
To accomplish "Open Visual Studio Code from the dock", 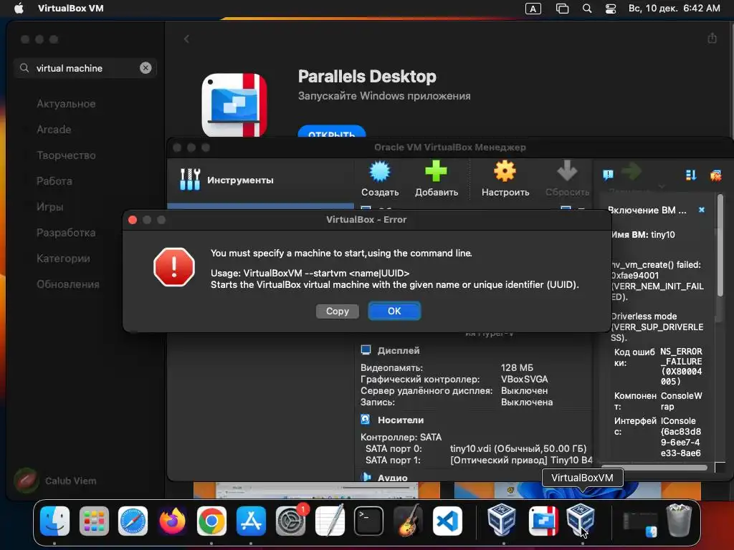I will (447, 521).
